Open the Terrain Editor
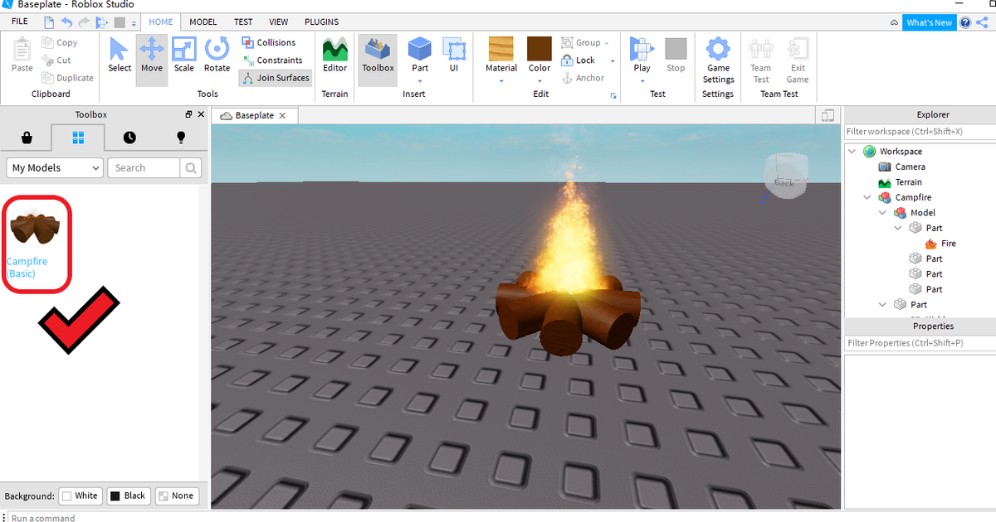Screen dimensions: 996x522 tap(334, 56)
